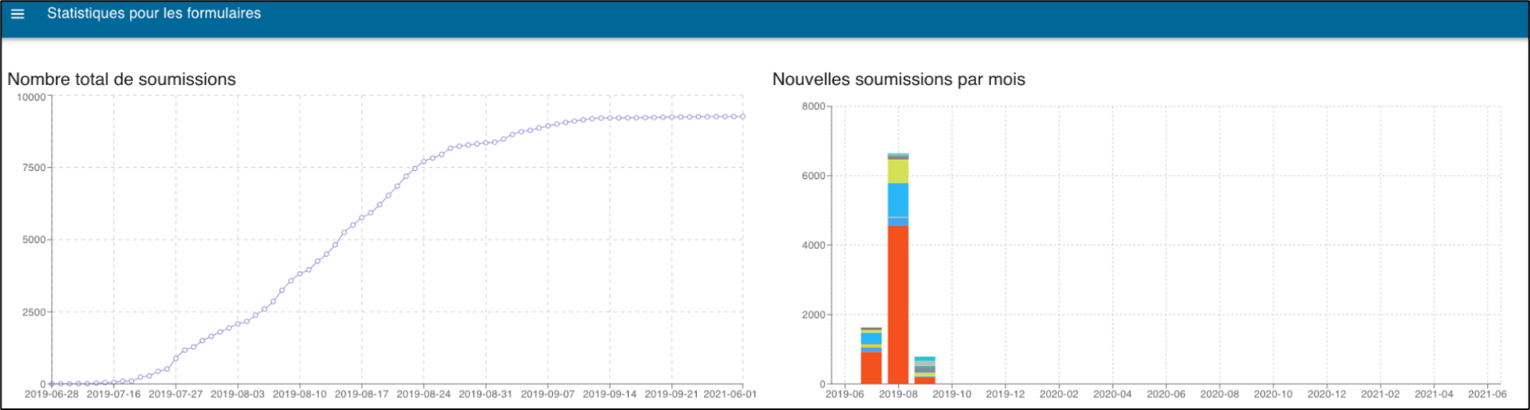1530x410 pixels.
Task: Click the blue segment of first monthly bar
Action: click(871, 339)
